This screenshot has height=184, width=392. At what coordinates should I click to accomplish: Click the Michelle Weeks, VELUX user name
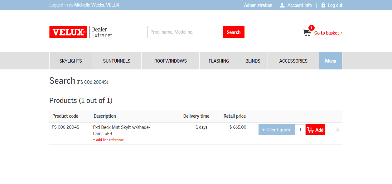(97, 5)
